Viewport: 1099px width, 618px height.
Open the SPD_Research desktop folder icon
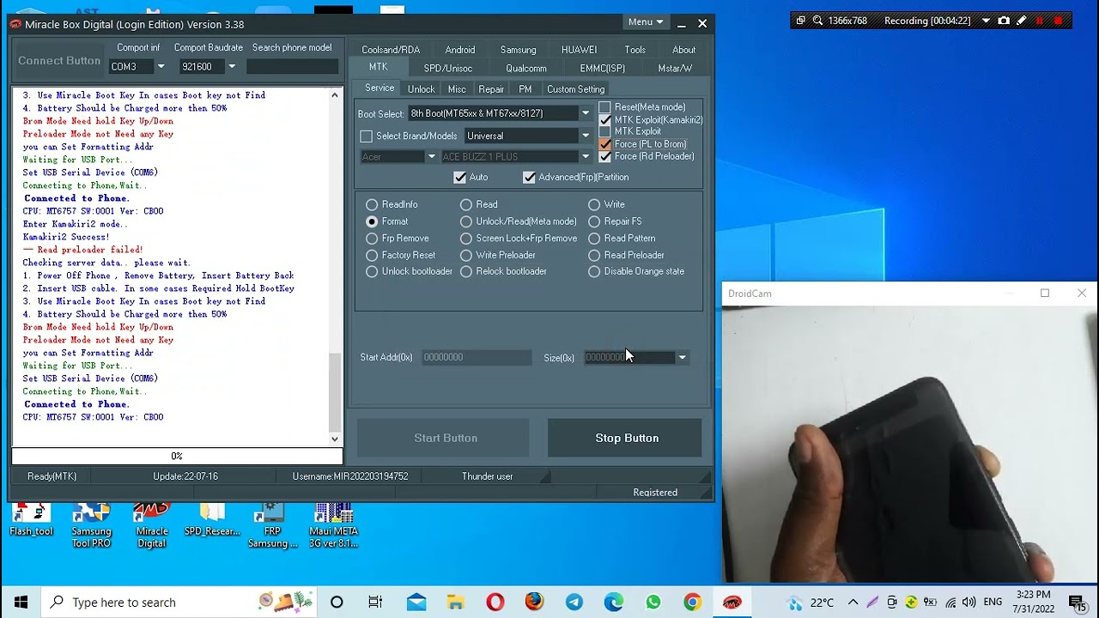coord(212,520)
